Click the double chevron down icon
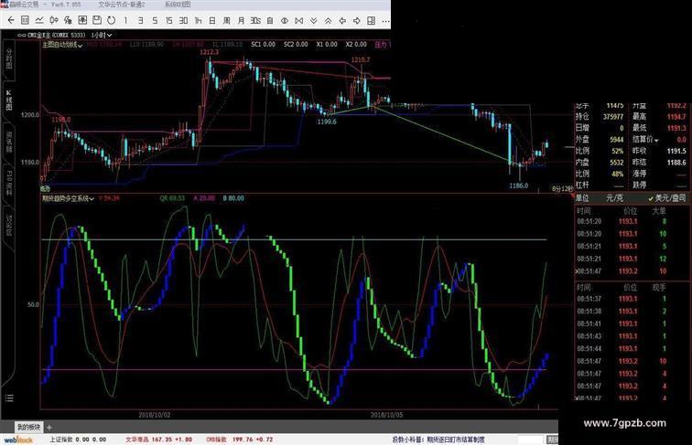 313,20
